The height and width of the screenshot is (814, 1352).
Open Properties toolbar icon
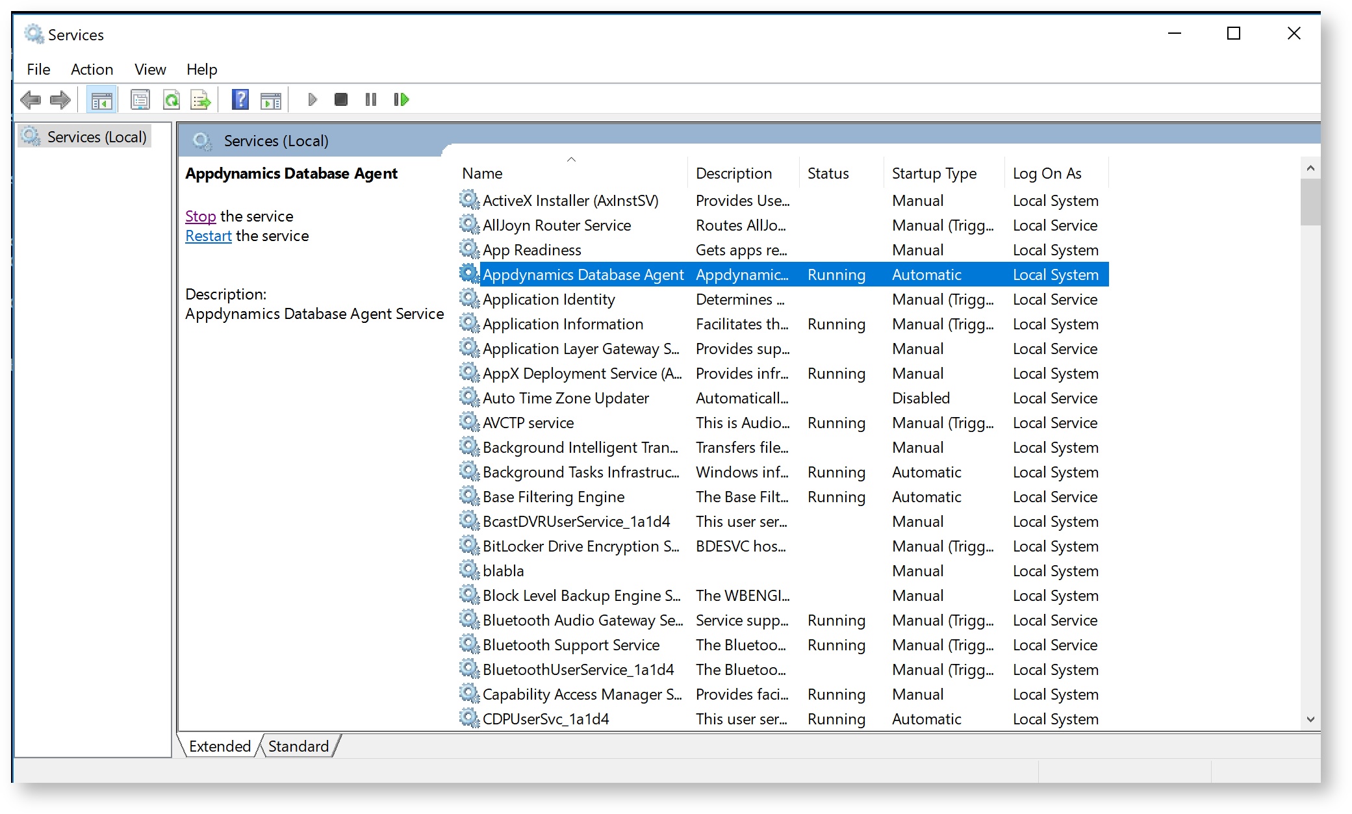140,100
